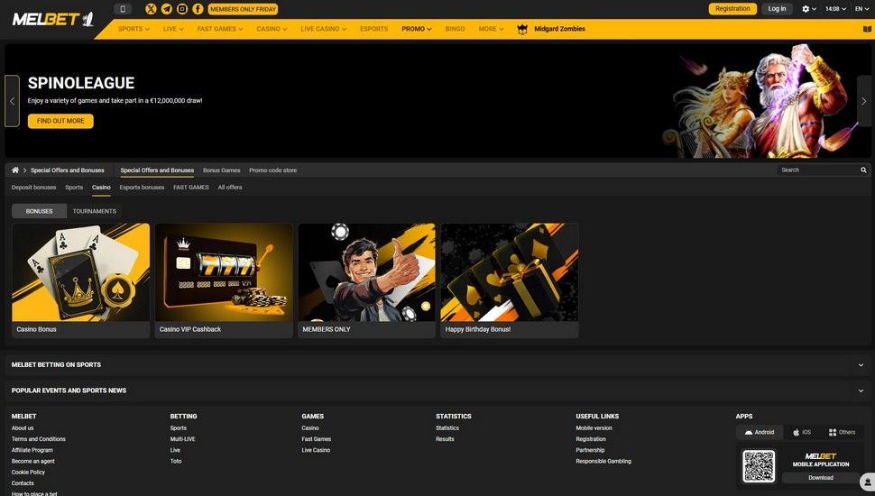Open the mobile app phone icon
875x496 pixels.
(x=123, y=9)
